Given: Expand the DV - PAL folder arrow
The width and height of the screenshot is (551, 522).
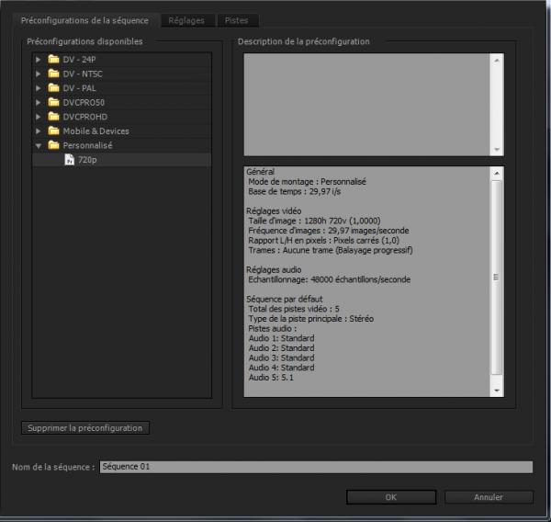Looking at the screenshot, I should click(x=38, y=88).
